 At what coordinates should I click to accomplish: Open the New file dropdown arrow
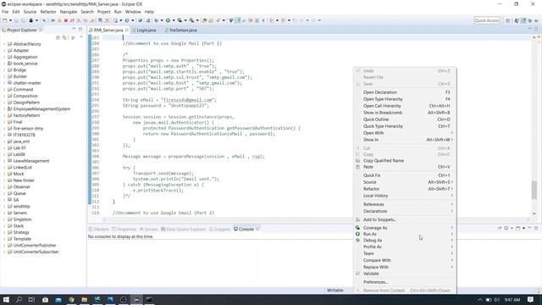[x=10, y=20]
